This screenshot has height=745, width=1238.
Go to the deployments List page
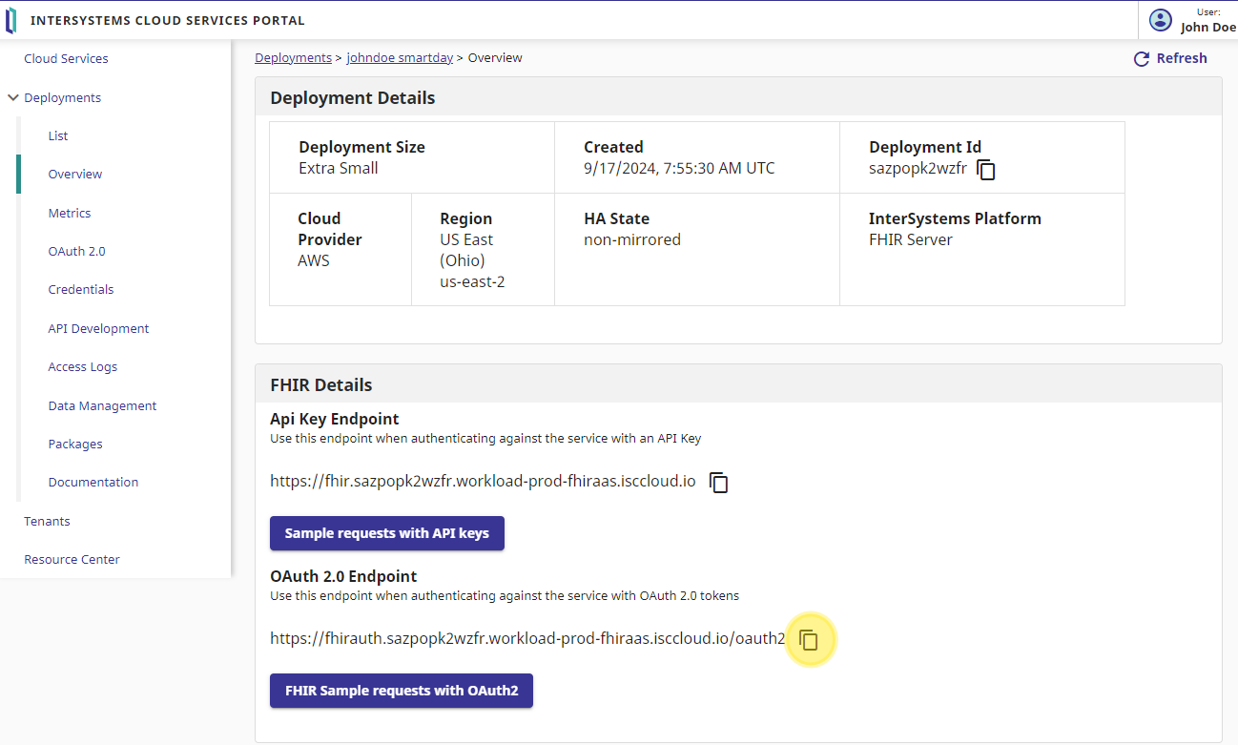pos(58,135)
